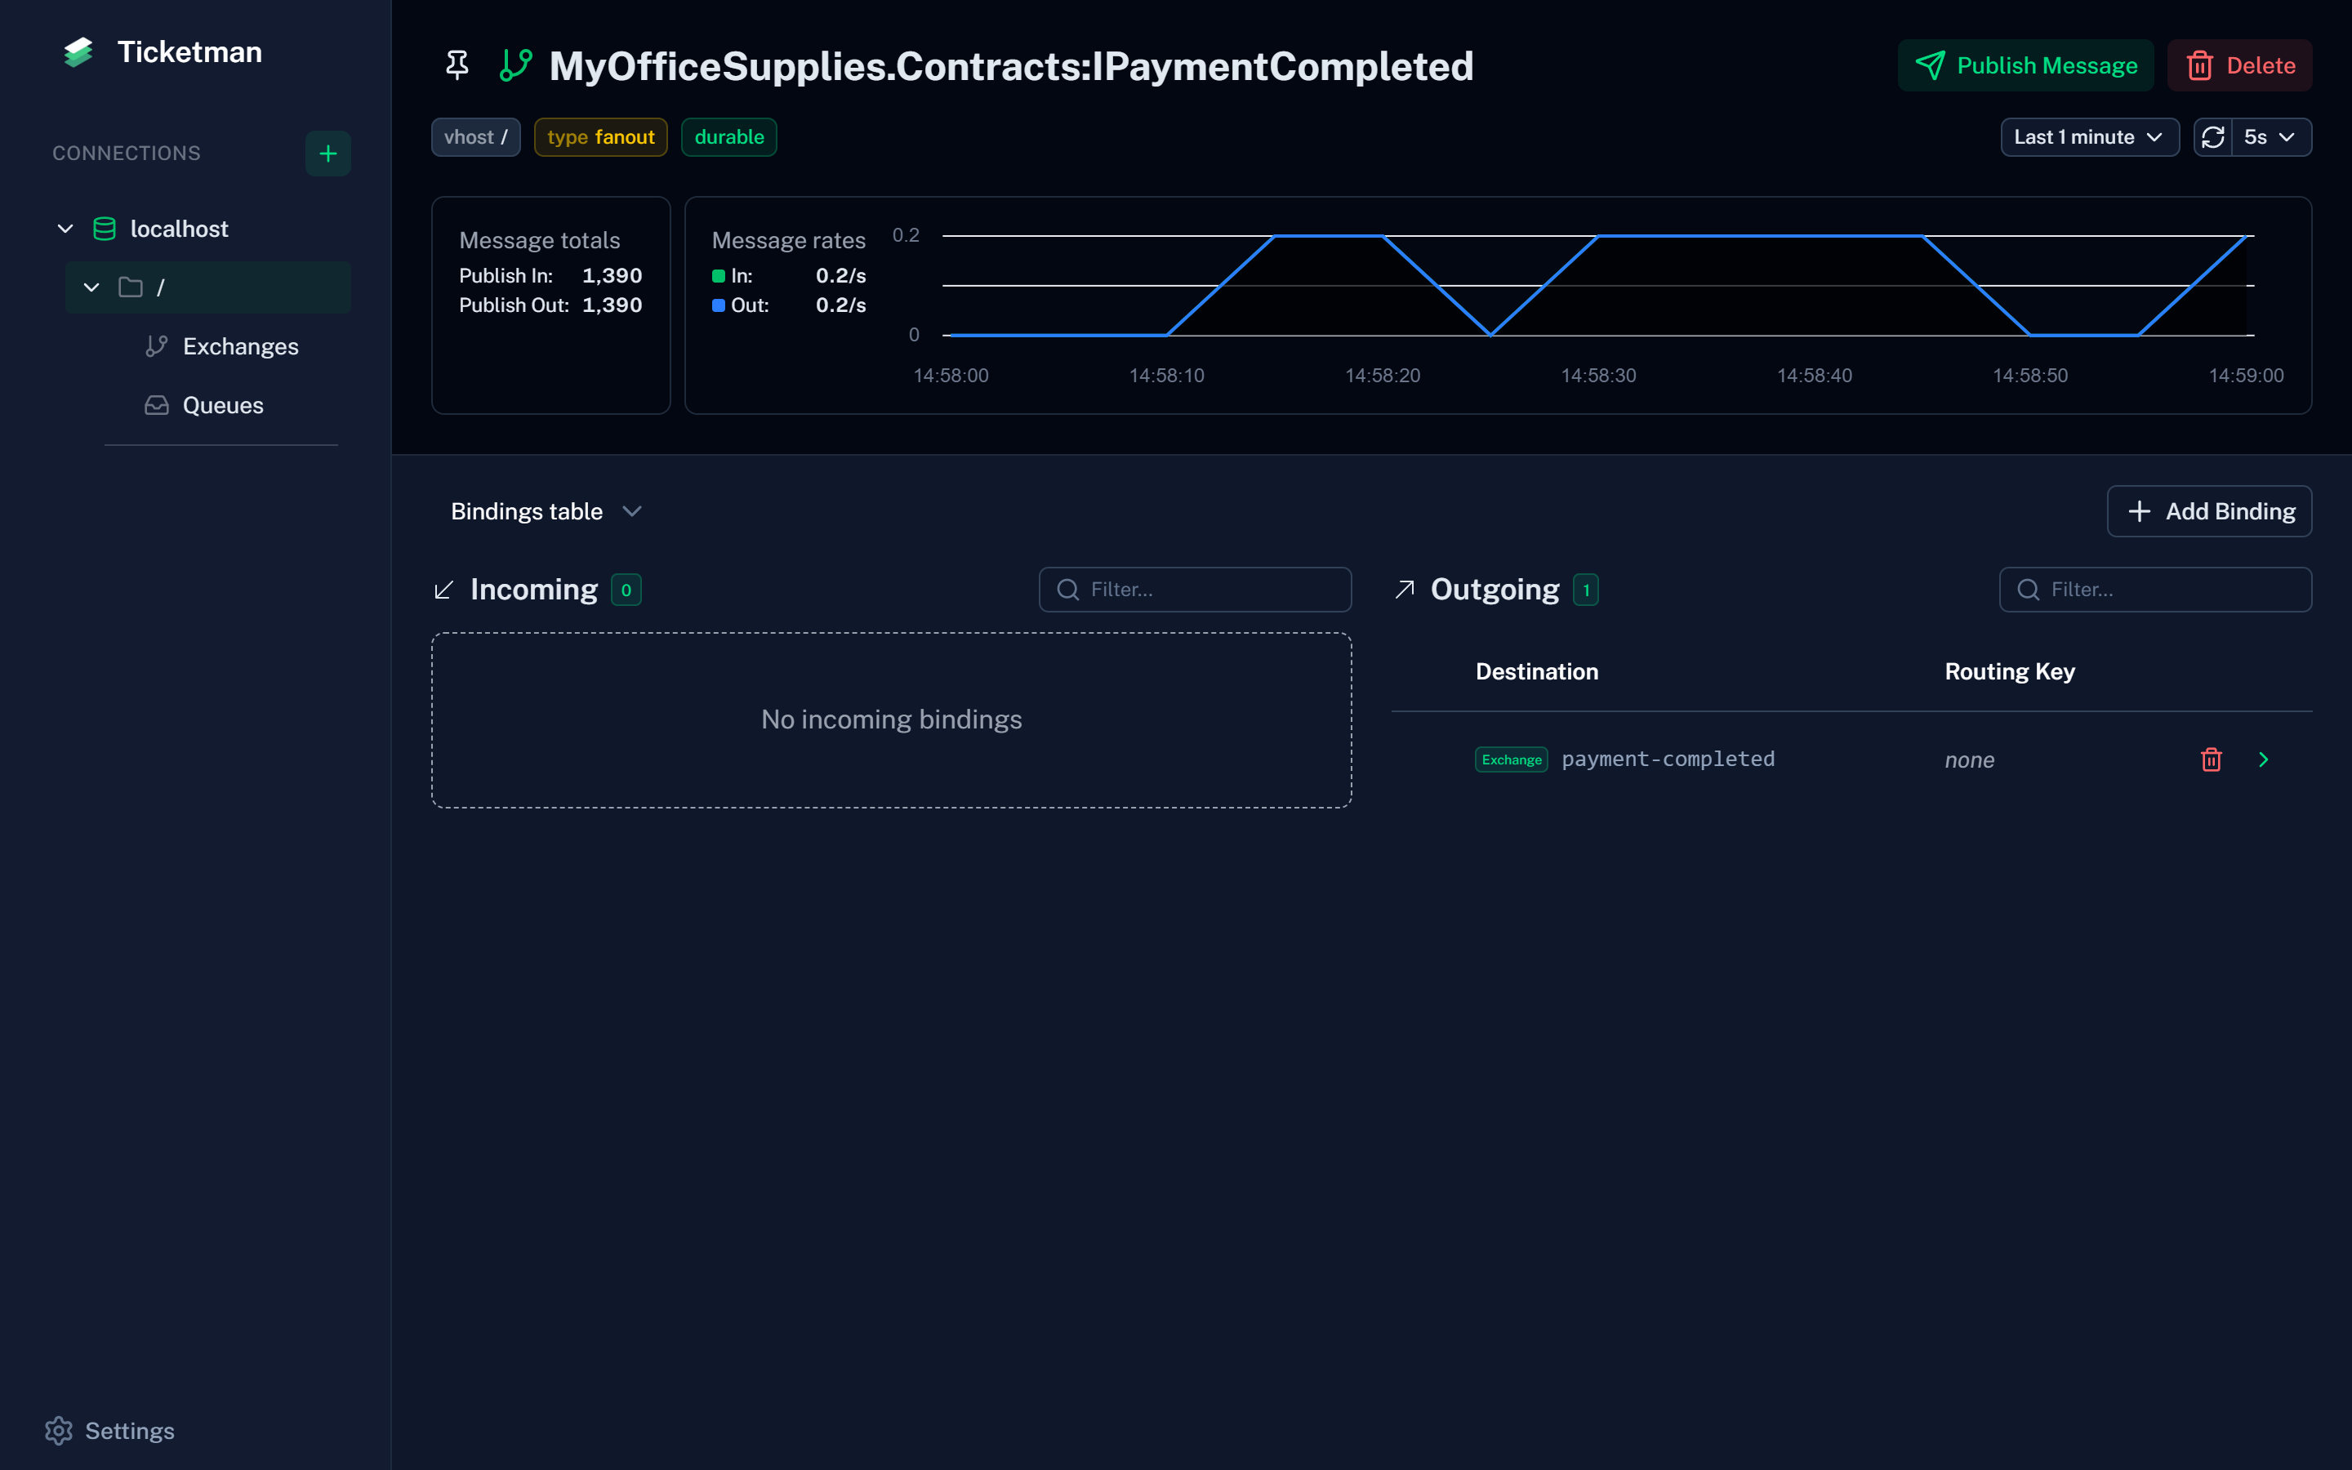Screen dimensions: 2352x1470
Task: Click the refresh icon near 5s interval
Action: click(2213, 137)
